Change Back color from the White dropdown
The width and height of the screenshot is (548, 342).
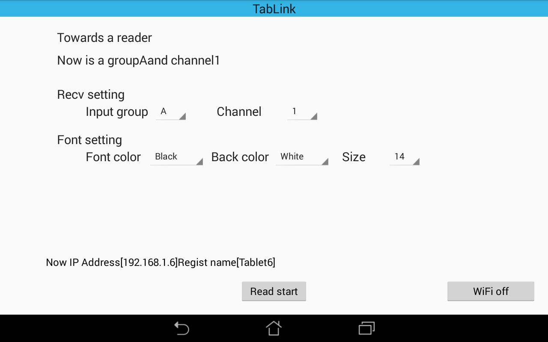[x=302, y=157]
